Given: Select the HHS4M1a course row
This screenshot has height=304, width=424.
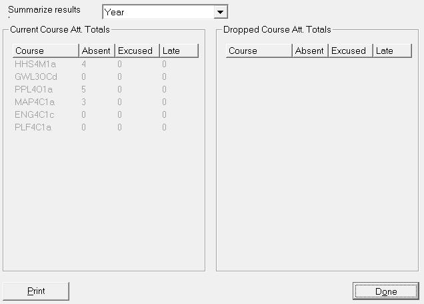Looking at the screenshot, I should pos(35,65).
